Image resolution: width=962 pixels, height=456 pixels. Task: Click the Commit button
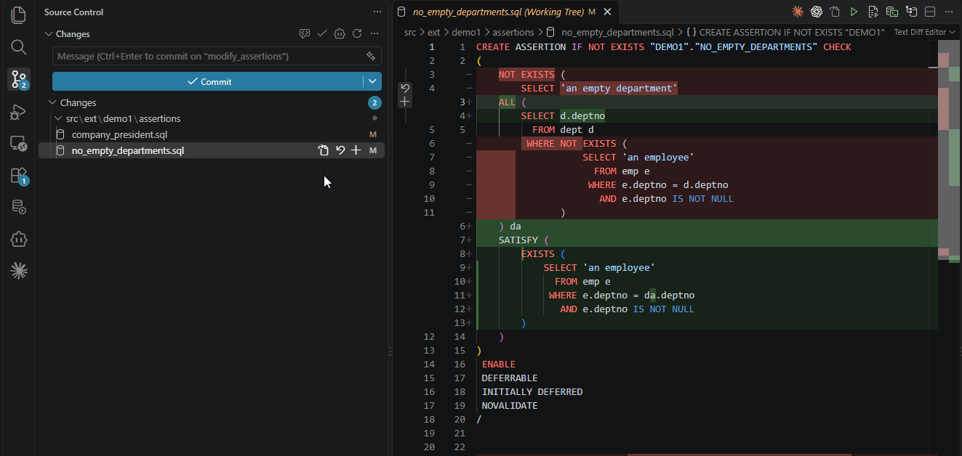[x=207, y=81]
